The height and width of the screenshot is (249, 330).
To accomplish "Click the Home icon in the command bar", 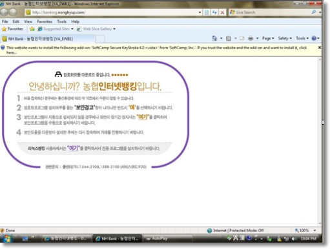I will pos(214,38).
